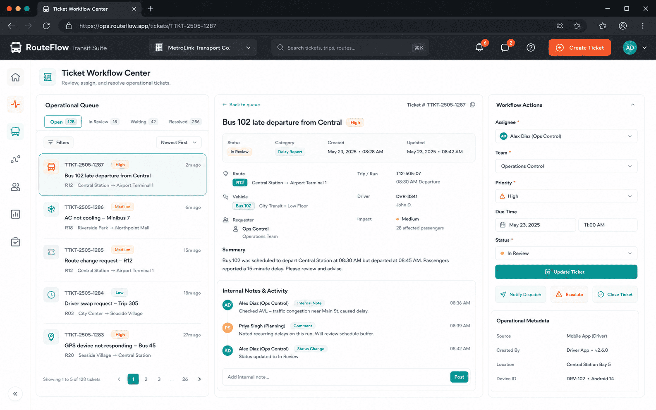Click snowflake icon of AC not cooling ticket

coord(51,209)
